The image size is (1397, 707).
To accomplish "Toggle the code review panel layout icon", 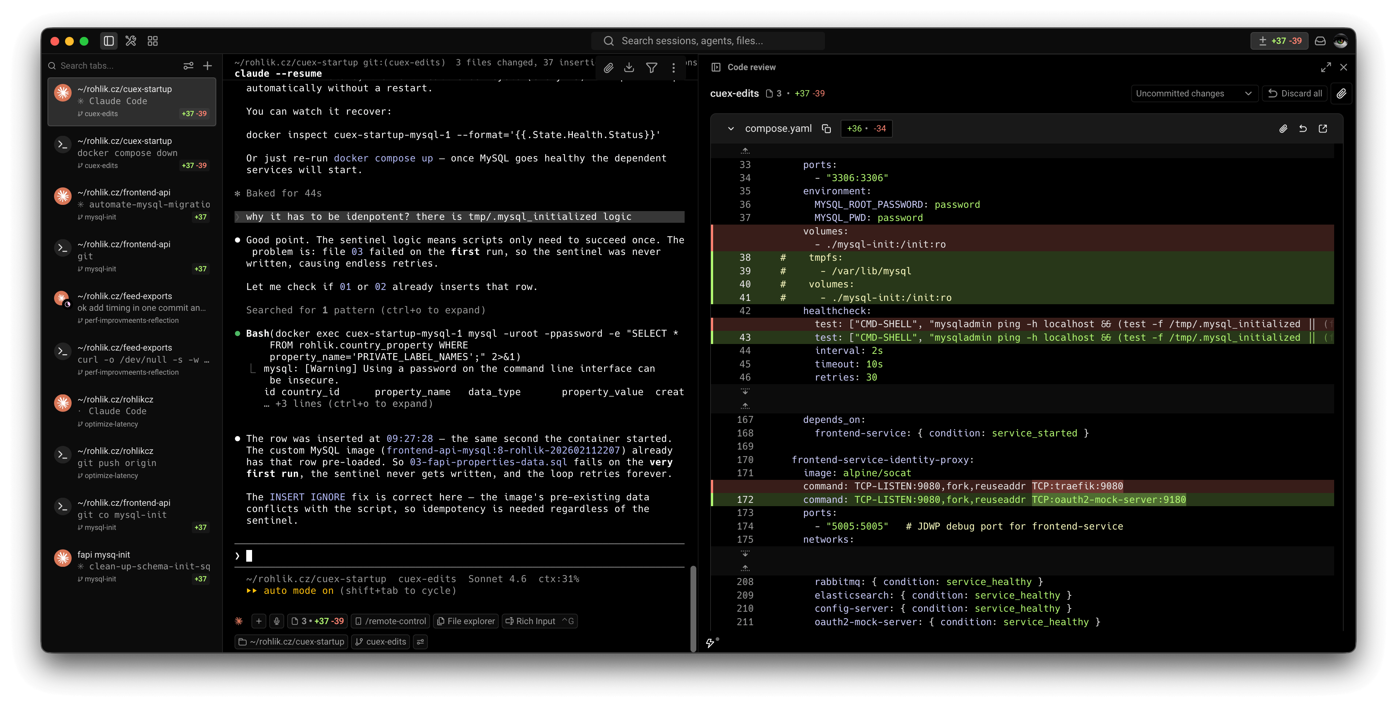I will coord(716,67).
